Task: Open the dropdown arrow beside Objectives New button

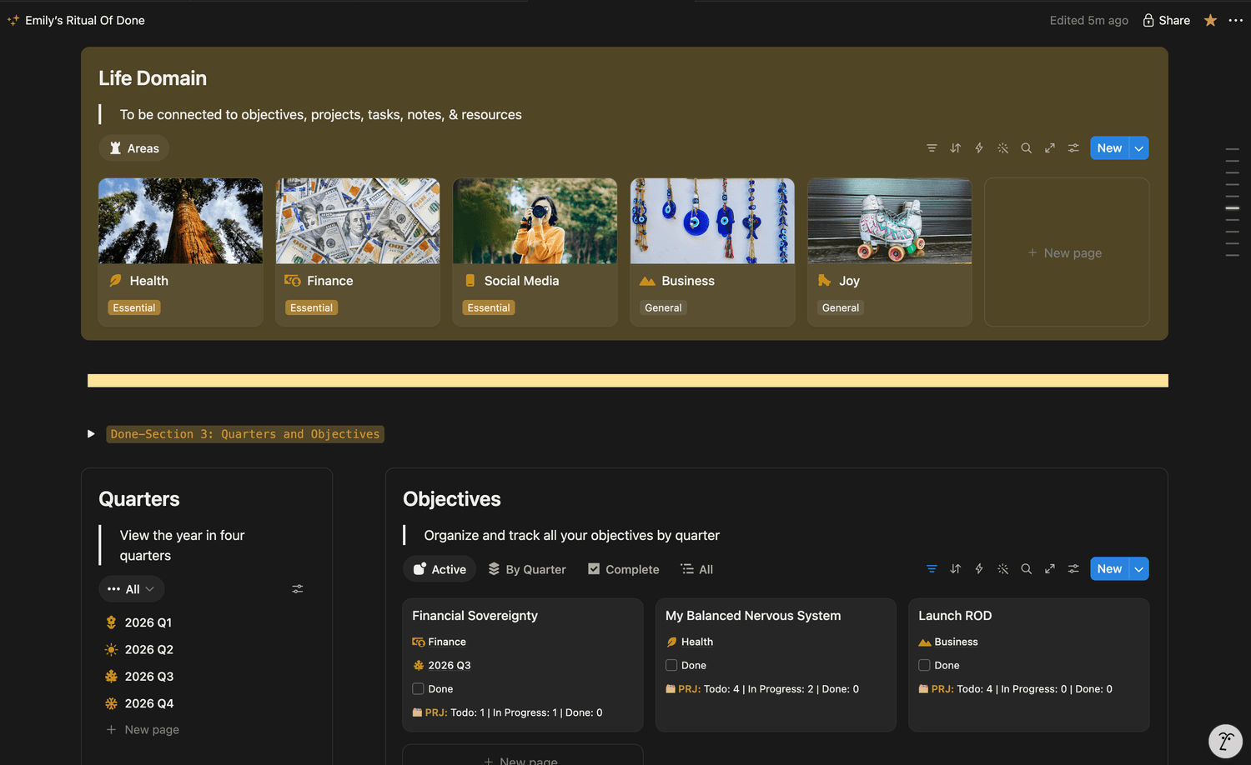Action: point(1139,569)
